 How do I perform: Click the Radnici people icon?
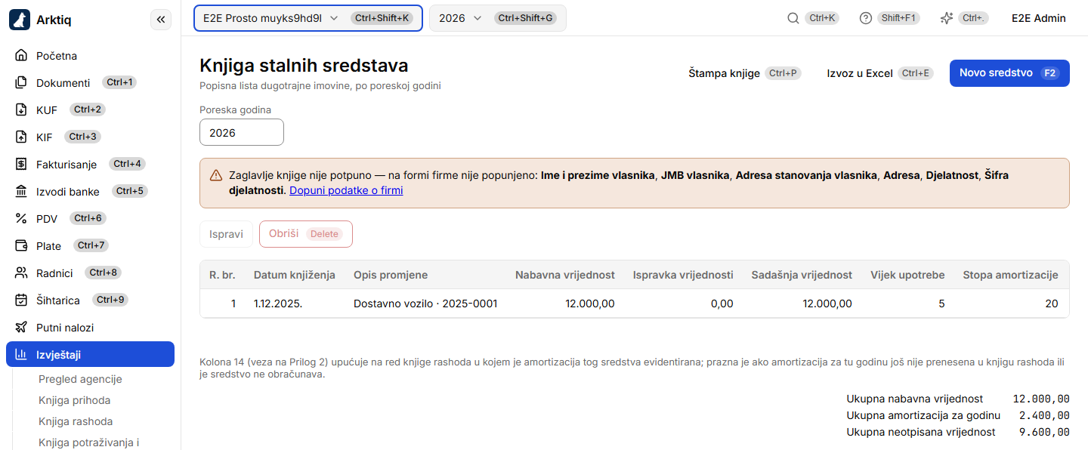(x=21, y=273)
